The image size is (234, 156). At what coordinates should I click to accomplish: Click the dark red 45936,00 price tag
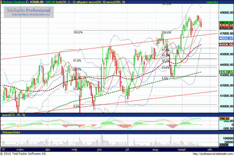pyautogui.click(x=226, y=44)
